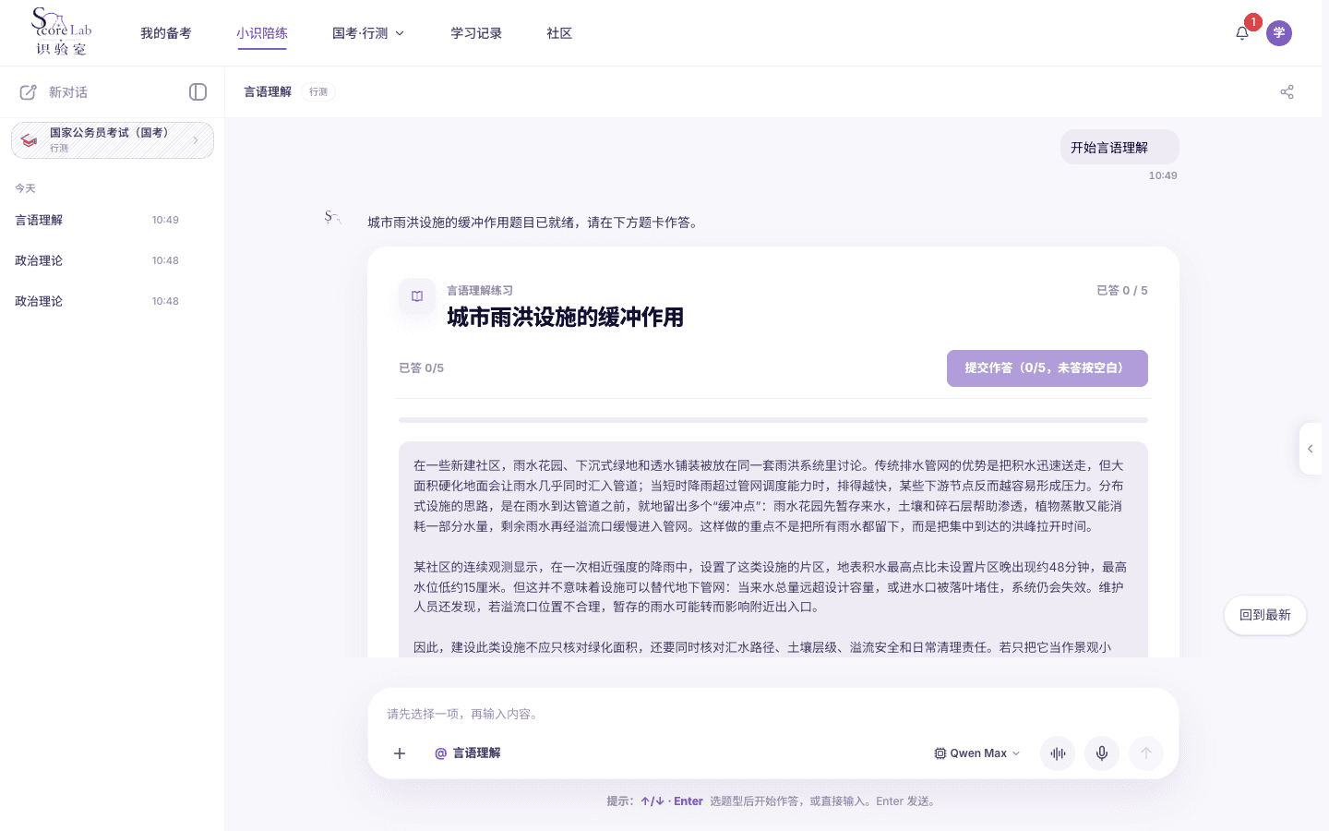Viewport: 1329px width, 831px height.
Task: Go to 我的备考 tab
Action: tap(166, 33)
